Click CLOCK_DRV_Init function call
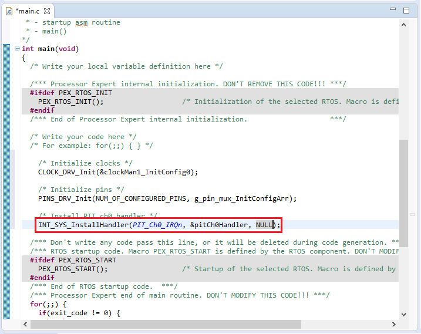Viewport: 421px width, 334px height. [x=66, y=172]
